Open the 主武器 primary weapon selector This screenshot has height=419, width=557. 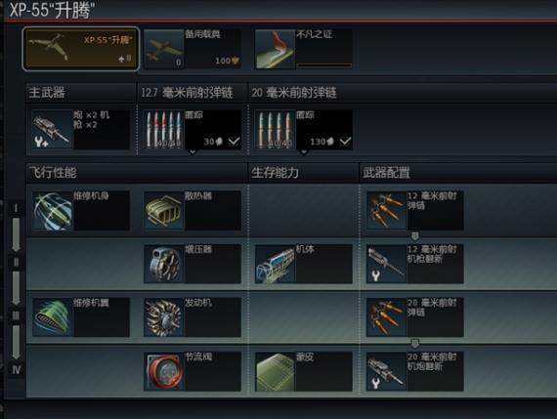81,129
